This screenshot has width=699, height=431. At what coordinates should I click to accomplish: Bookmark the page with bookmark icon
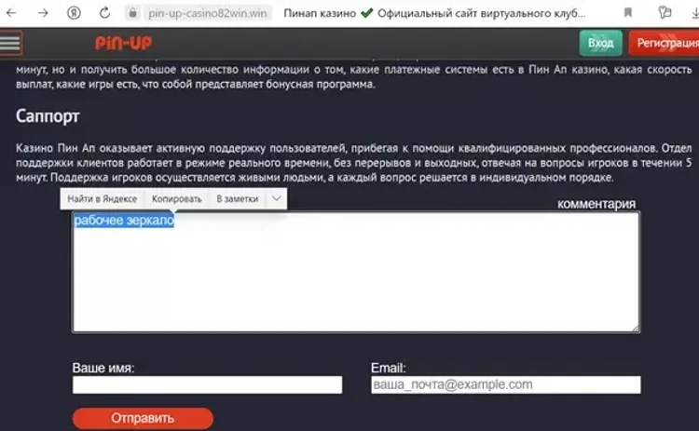click(x=627, y=12)
